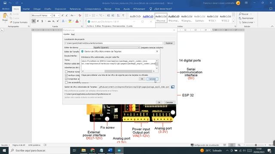Click the increase indent icon
Screen dimensions: 275x154
(x=113, y=15)
